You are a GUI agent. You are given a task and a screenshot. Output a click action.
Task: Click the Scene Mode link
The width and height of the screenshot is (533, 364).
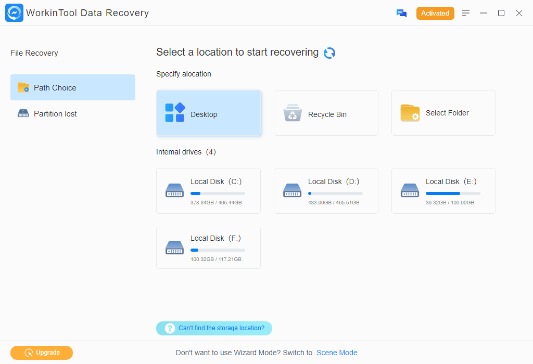tap(337, 353)
